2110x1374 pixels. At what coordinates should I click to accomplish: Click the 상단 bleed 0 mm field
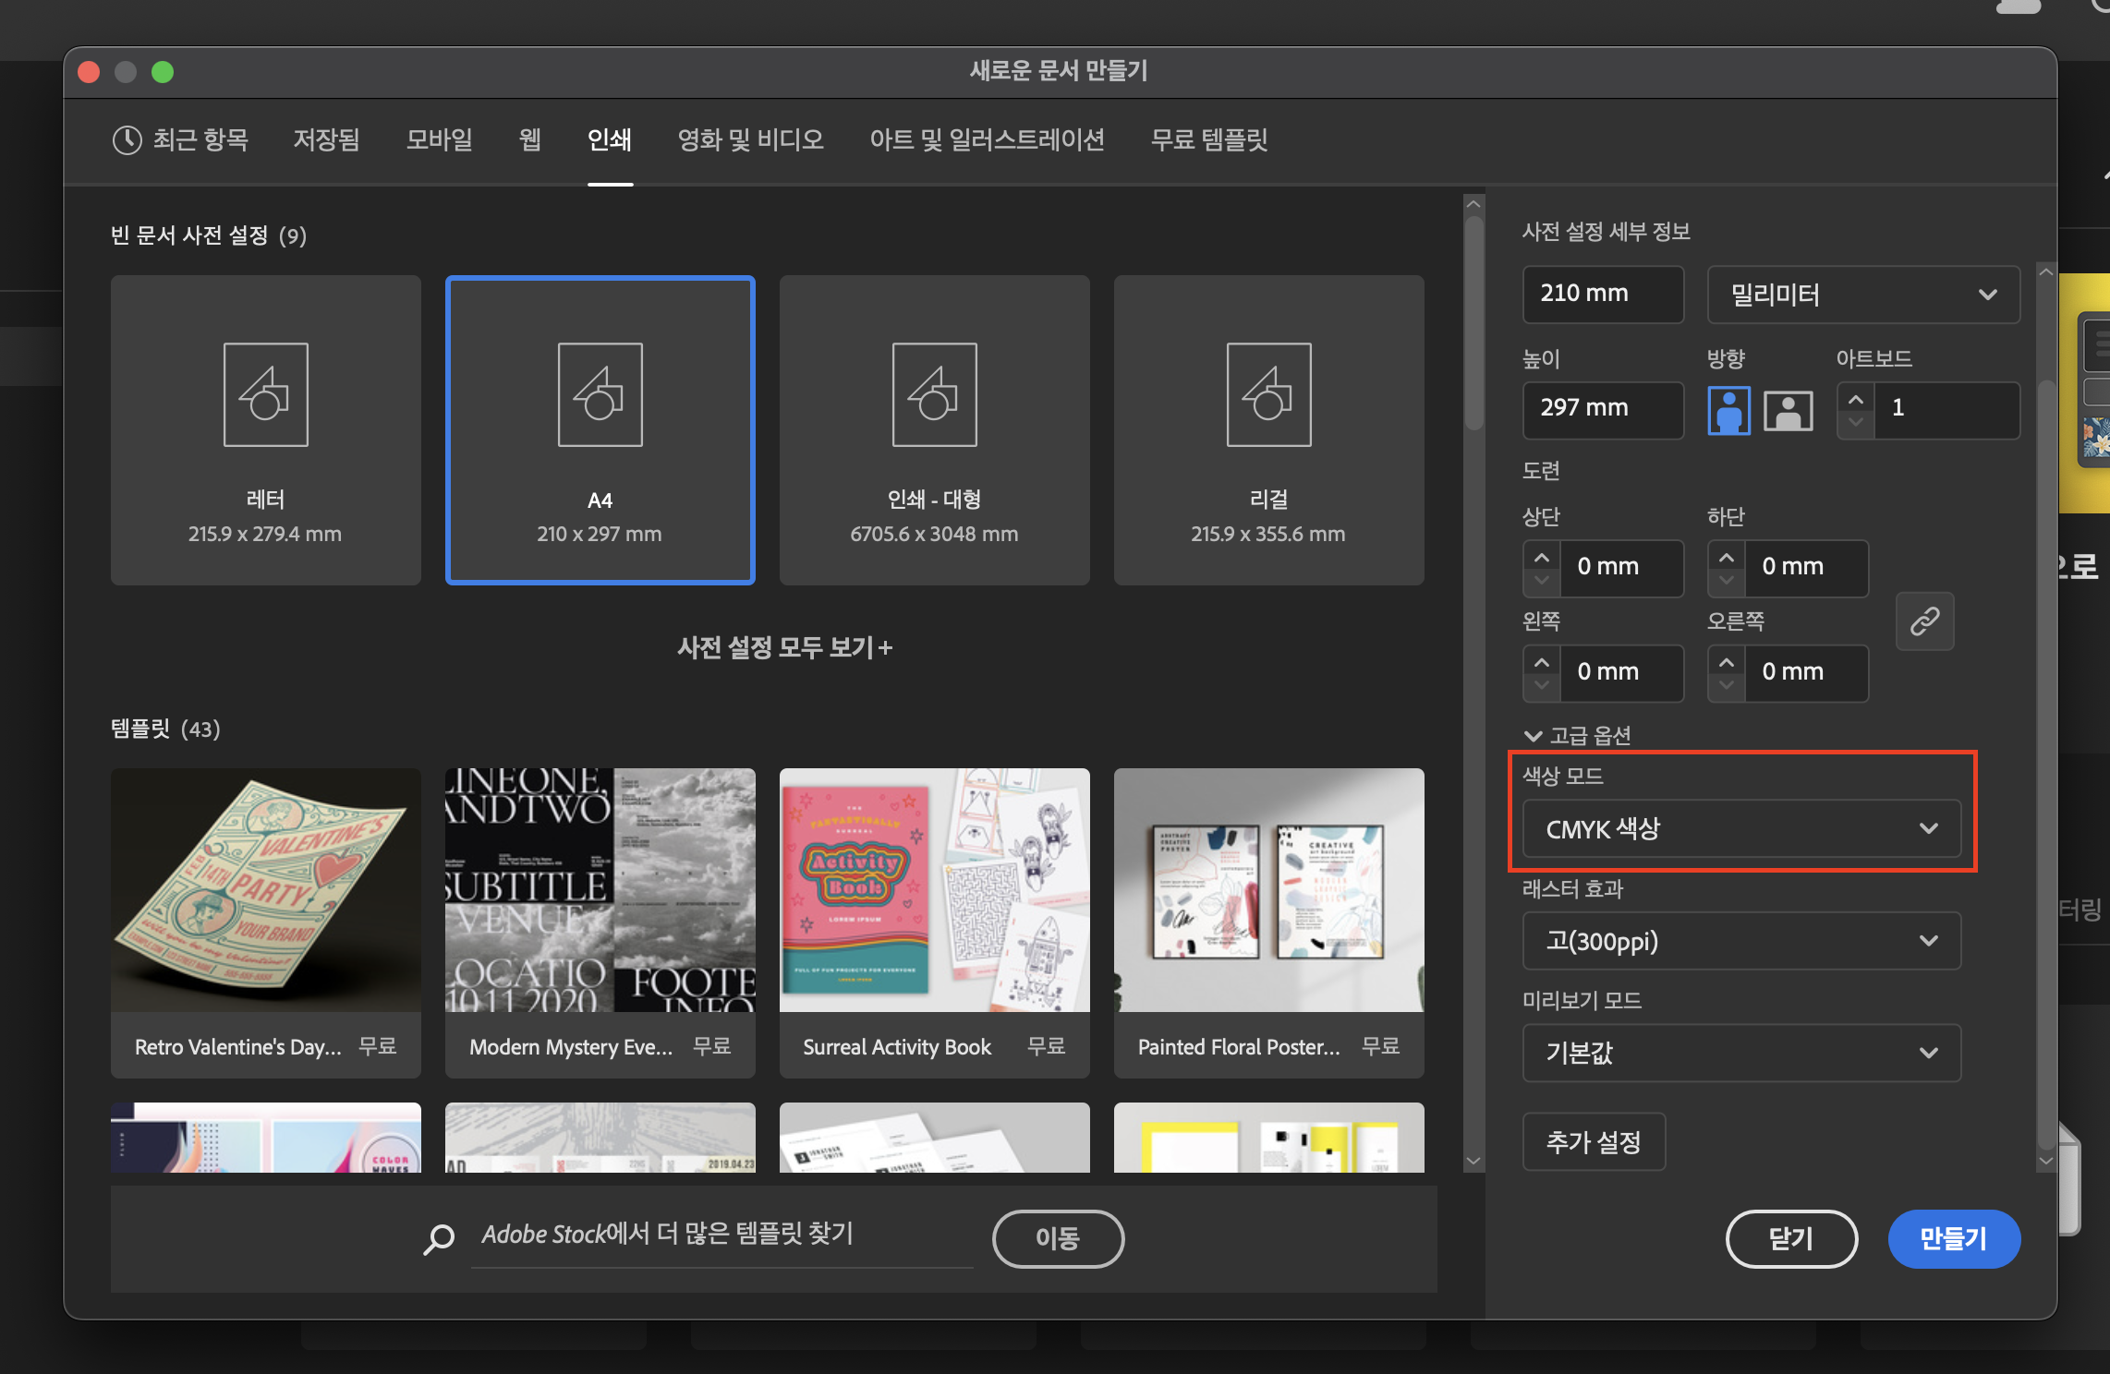point(1621,568)
